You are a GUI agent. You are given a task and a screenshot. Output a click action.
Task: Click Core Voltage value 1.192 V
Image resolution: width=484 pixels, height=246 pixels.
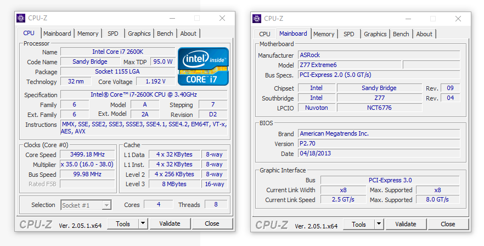(156, 81)
